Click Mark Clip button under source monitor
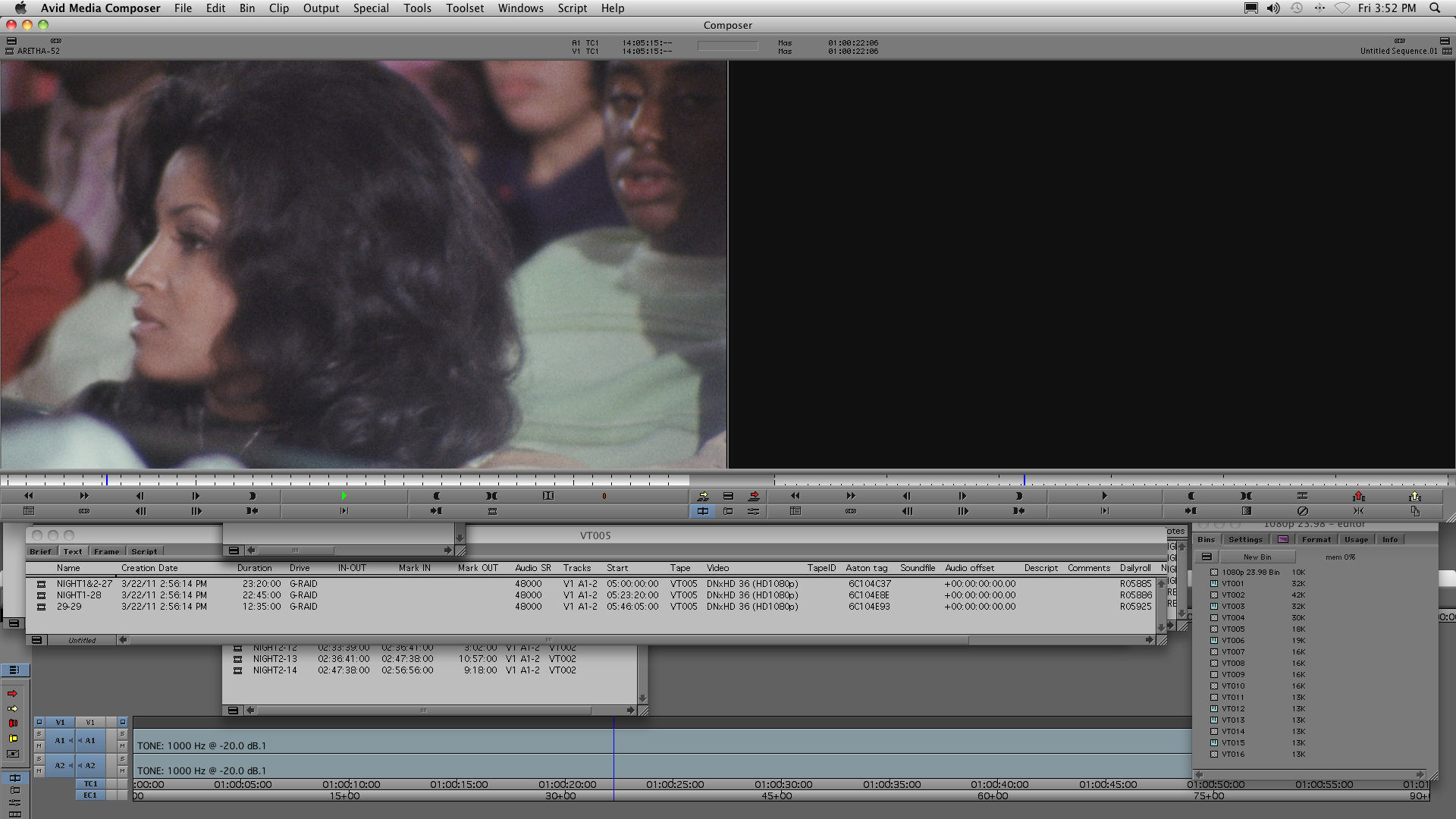The width and height of the screenshot is (1456, 819). click(x=491, y=496)
